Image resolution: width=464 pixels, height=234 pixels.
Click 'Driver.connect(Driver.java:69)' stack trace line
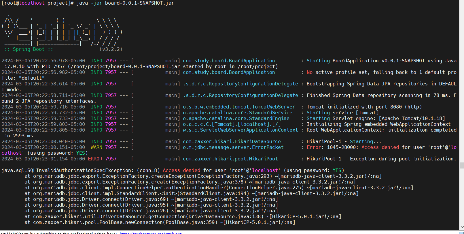click(x=151, y=199)
